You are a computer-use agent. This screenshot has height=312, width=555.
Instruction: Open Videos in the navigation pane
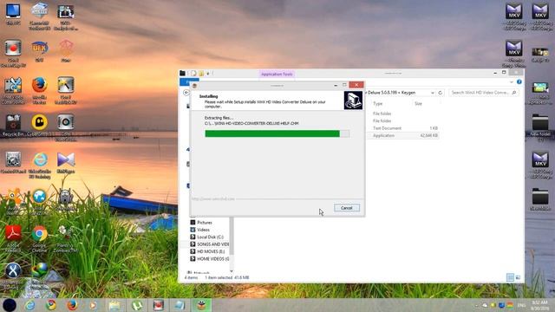click(203, 230)
